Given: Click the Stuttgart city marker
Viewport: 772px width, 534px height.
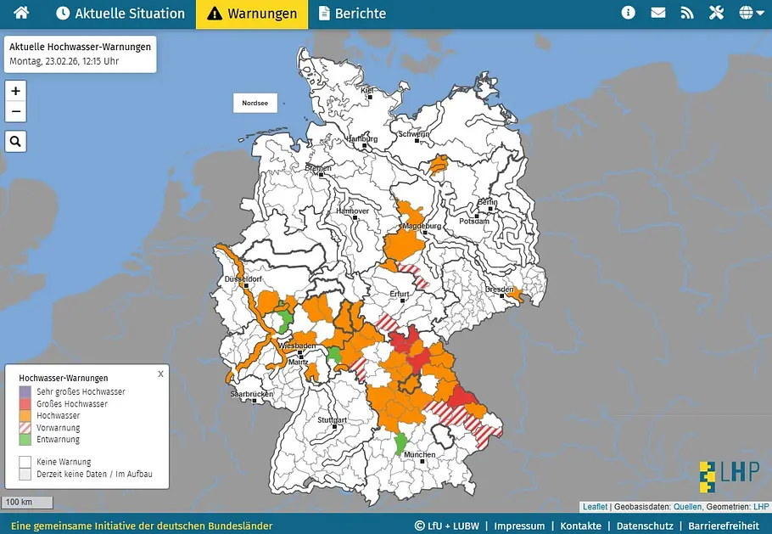Looking at the screenshot, I should pos(335,427).
